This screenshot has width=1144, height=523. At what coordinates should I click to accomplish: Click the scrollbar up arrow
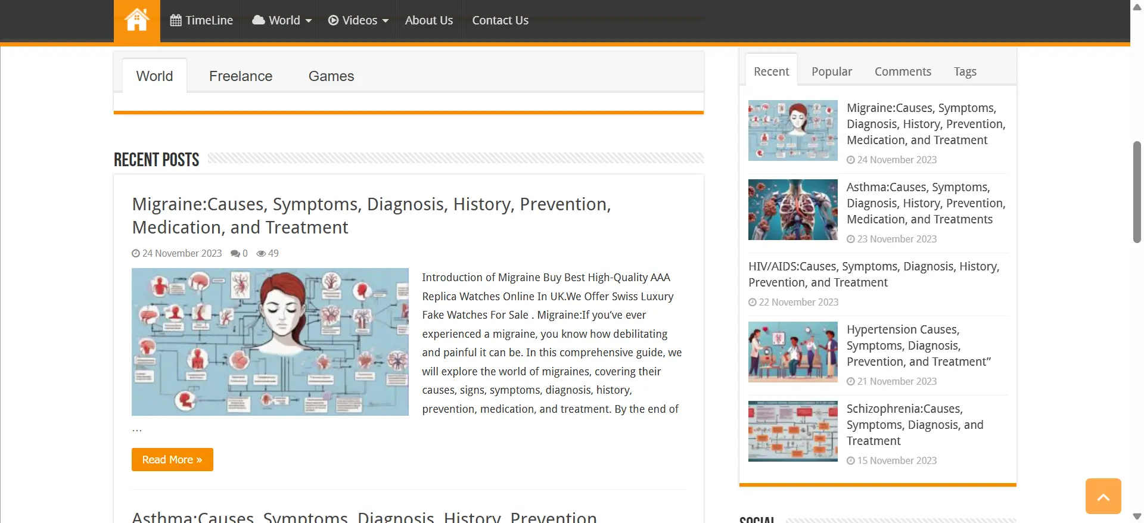(1137, 6)
